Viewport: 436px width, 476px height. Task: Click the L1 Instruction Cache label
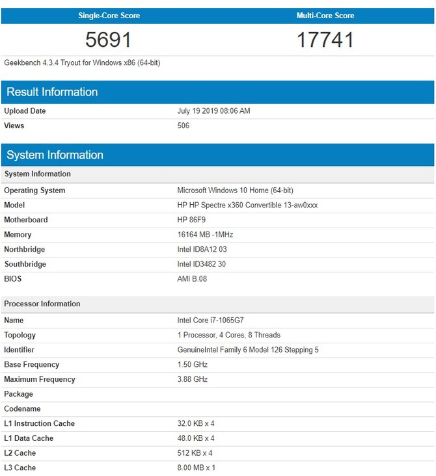pyautogui.click(x=39, y=423)
